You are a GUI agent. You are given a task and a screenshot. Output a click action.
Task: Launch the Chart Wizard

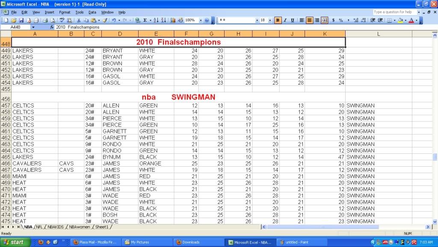point(173,20)
